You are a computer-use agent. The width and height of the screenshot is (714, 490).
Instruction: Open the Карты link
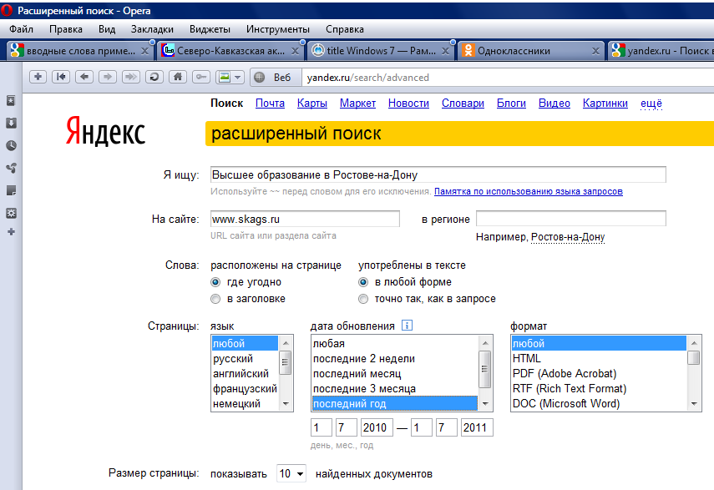pyautogui.click(x=312, y=104)
